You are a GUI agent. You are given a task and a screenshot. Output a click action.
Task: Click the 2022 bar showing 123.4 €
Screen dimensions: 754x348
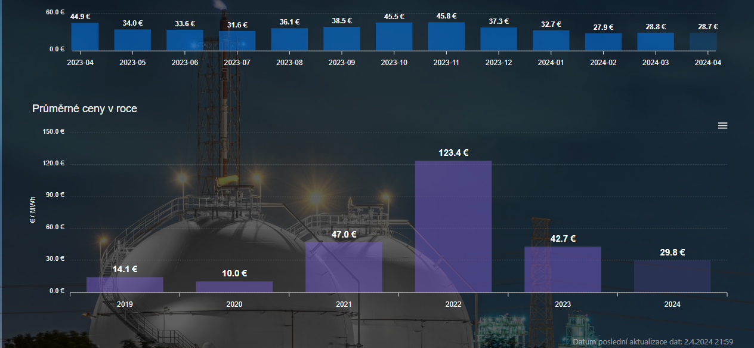tap(453, 226)
